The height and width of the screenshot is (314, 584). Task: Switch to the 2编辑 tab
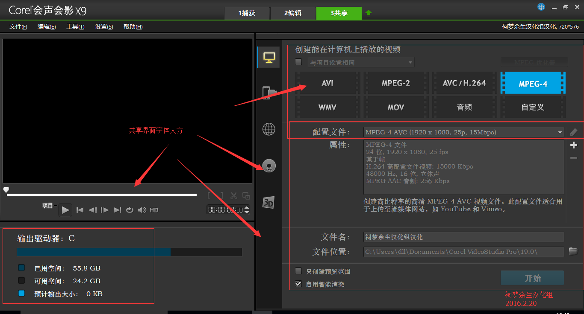(x=293, y=13)
